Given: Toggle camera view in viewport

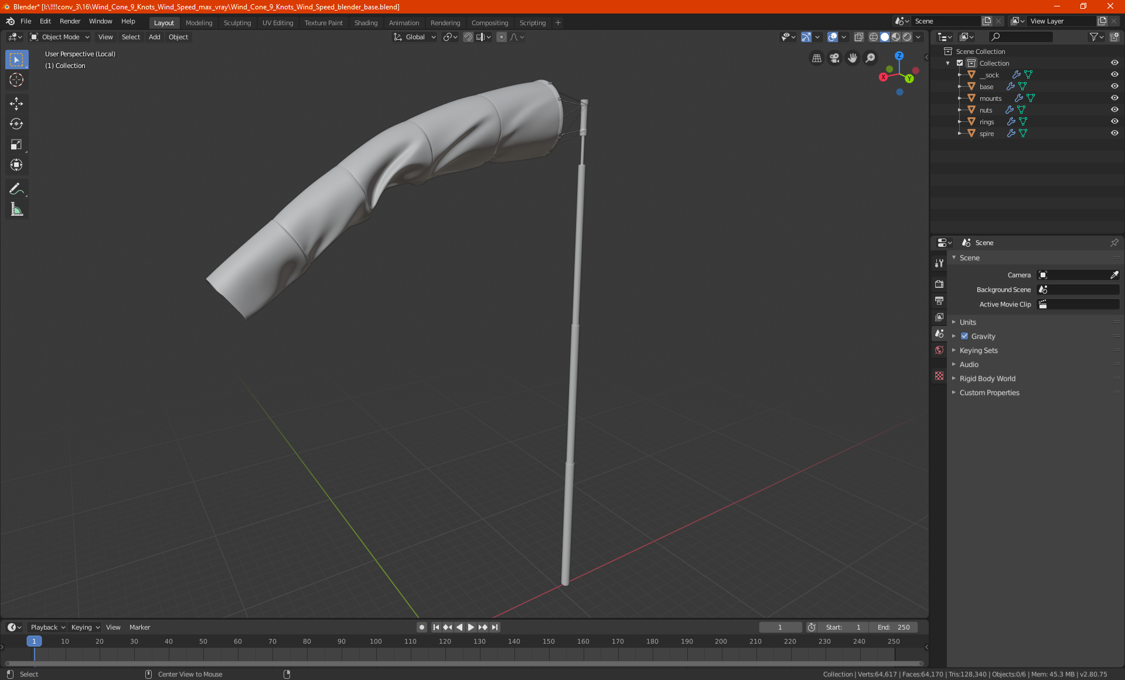Looking at the screenshot, I should point(834,58).
